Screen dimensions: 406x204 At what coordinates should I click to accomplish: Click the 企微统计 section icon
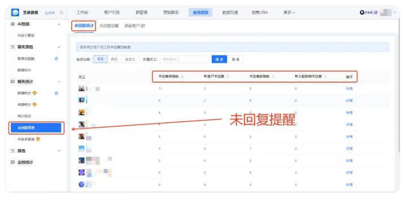12,162
